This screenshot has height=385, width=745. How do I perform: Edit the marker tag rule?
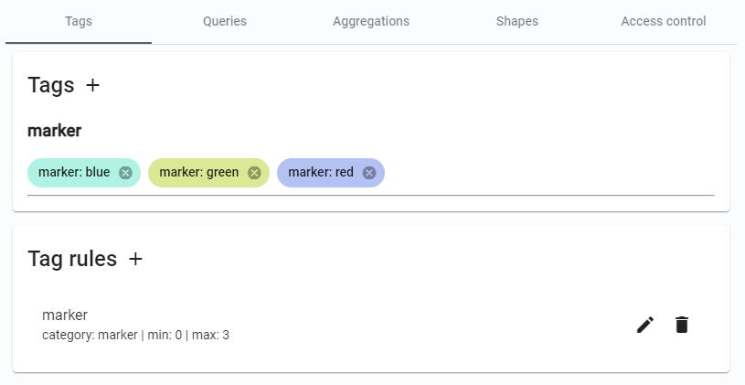(645, 325)
